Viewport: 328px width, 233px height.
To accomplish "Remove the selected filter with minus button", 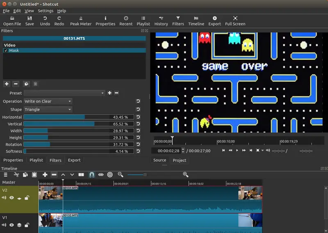I will tap(16, 84).
